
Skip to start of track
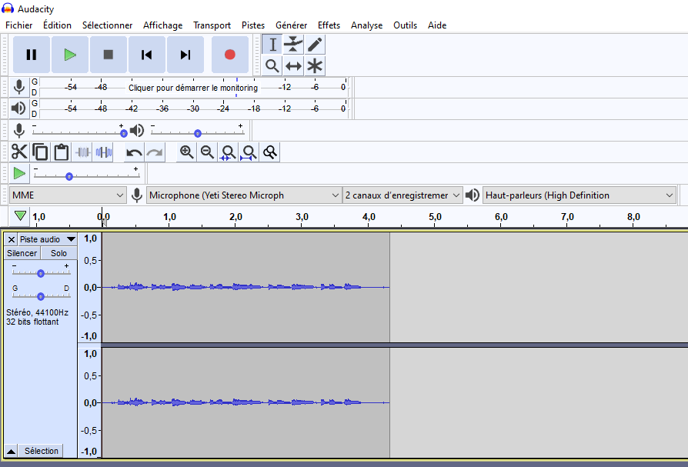146,55
